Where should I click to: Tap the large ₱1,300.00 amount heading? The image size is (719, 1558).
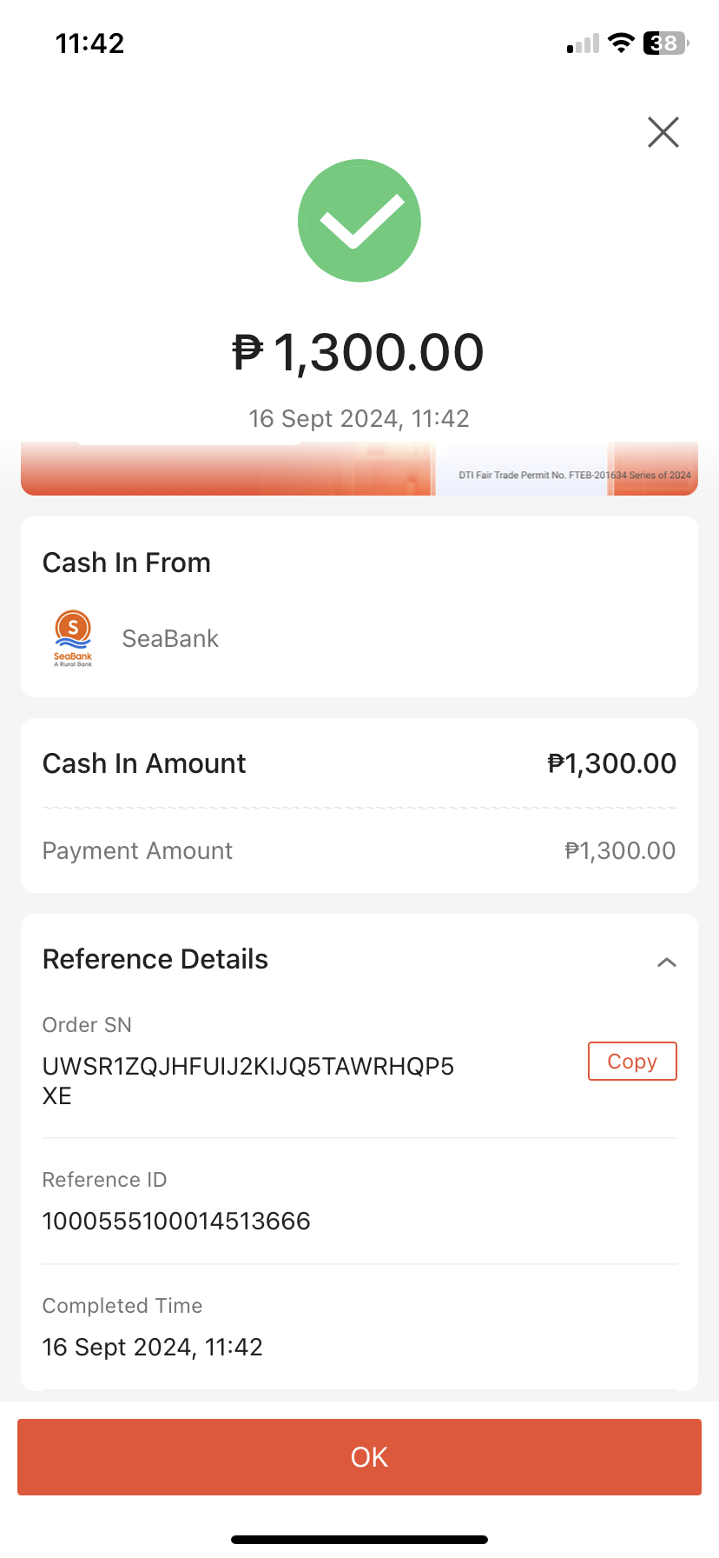click(359, 352)
